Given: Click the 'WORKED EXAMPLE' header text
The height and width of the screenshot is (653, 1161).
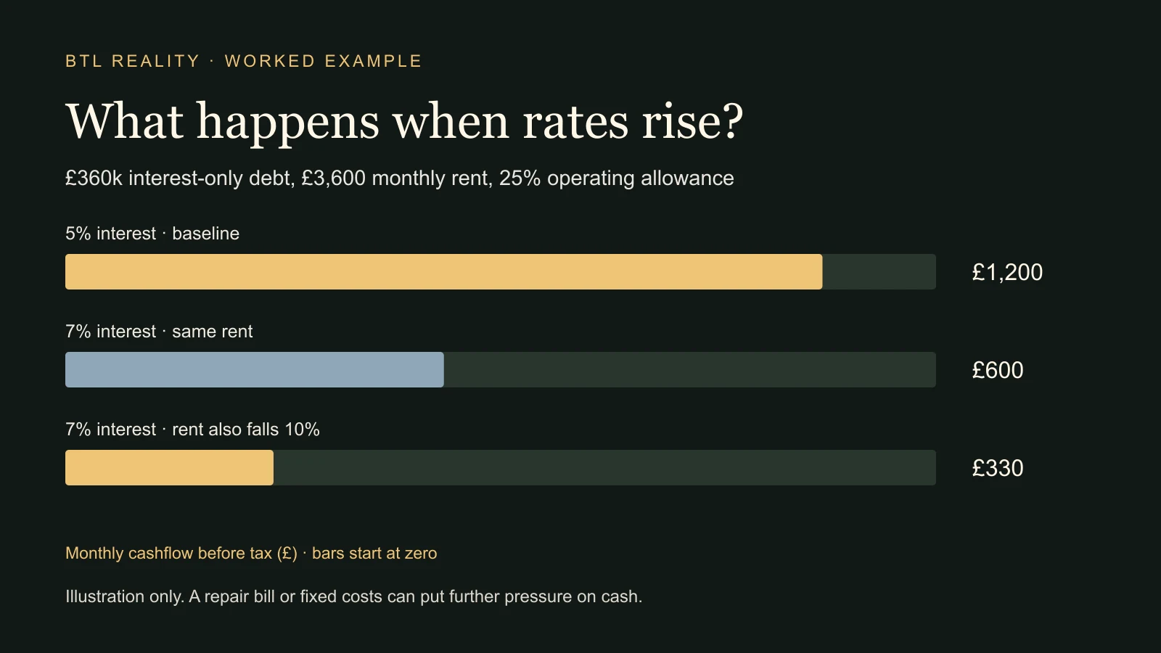Looking at the screenshot, I should [323, 61].
